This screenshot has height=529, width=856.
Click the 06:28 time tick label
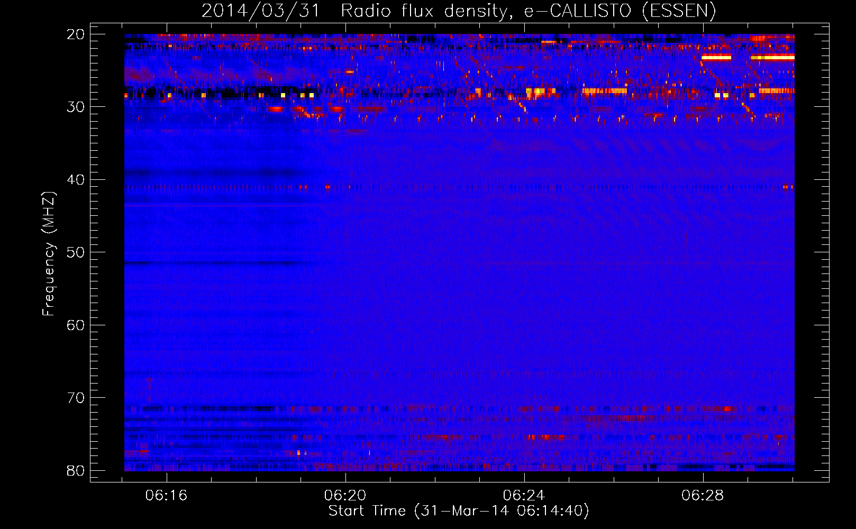(x=703, y=495)
